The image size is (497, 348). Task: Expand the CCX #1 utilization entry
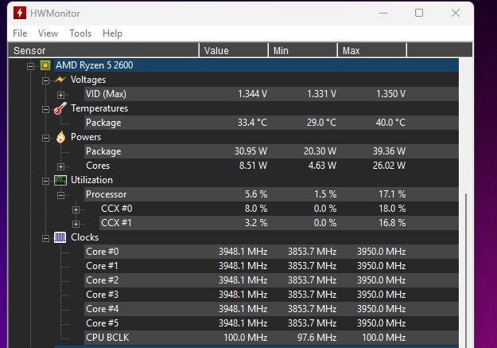point(76,224)
